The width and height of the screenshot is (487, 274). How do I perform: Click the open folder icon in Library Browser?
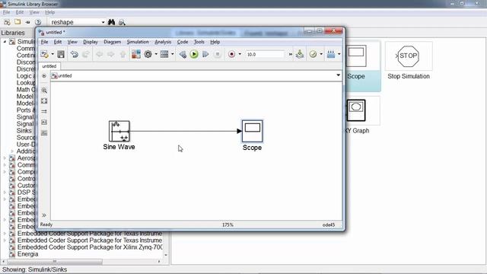coord(18,22)
